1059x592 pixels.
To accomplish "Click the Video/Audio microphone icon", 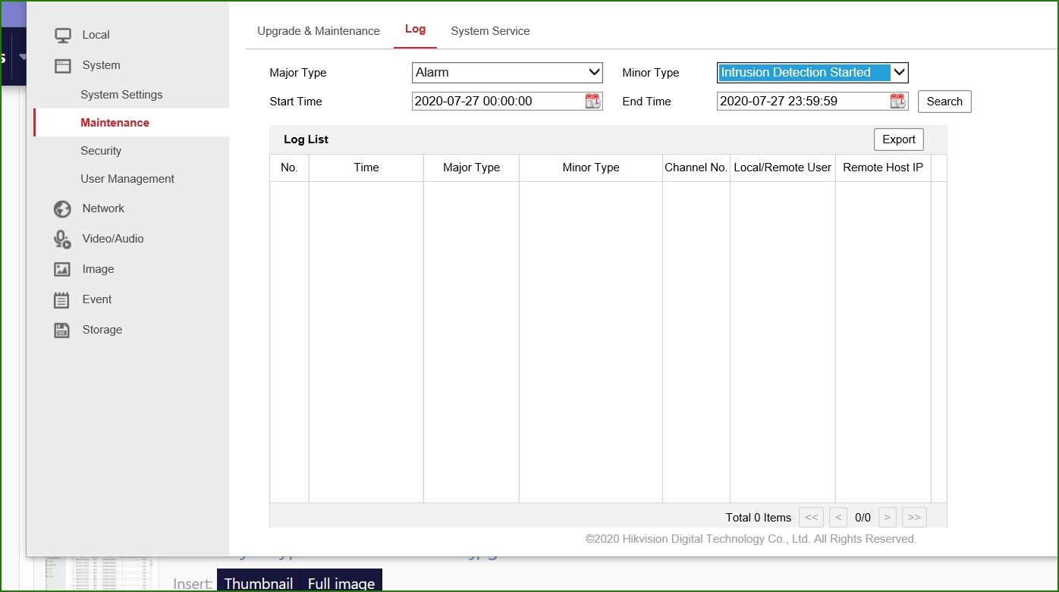I will (62, 240).
